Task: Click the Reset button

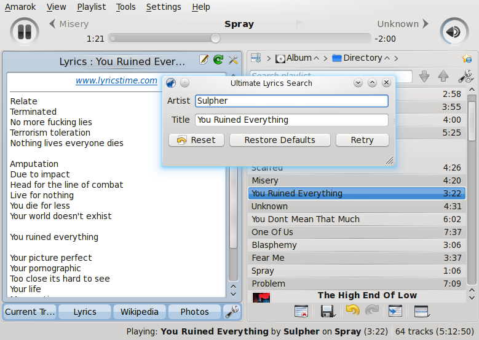Action: pos(196,140)
